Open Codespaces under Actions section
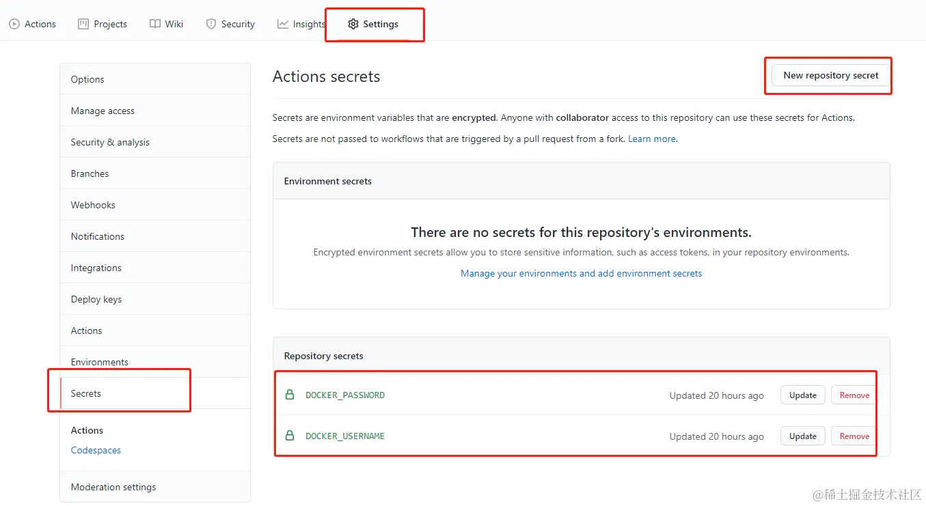 [96, 450]
